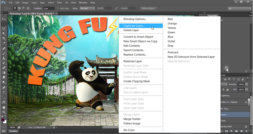Select the Path Selection tool
Image resolution: width=253 pixels, height=134 pixels.
click(4, 97)
